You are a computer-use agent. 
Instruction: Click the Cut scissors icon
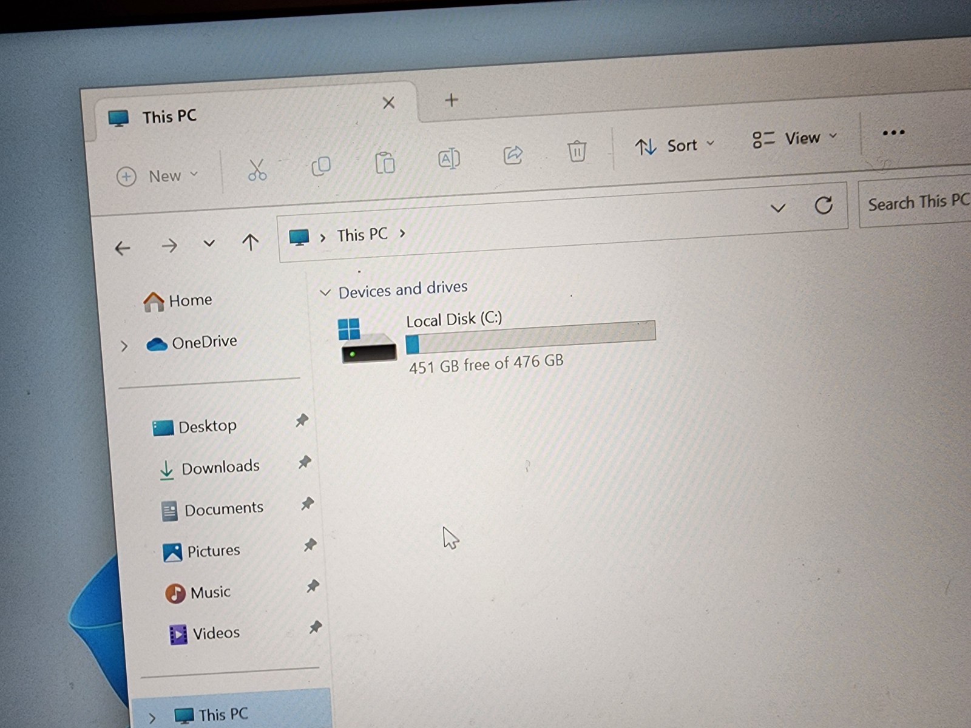click(257, 169)
